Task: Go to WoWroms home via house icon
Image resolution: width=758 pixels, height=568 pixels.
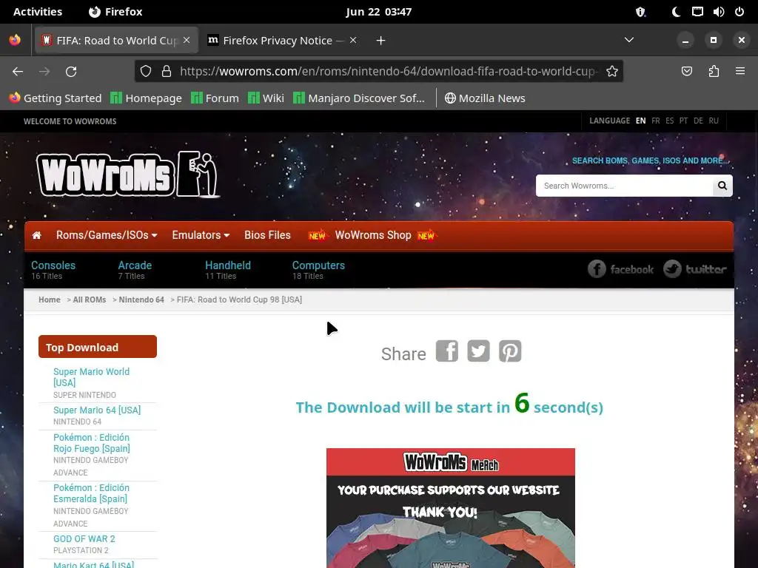Action: (37, 235)
